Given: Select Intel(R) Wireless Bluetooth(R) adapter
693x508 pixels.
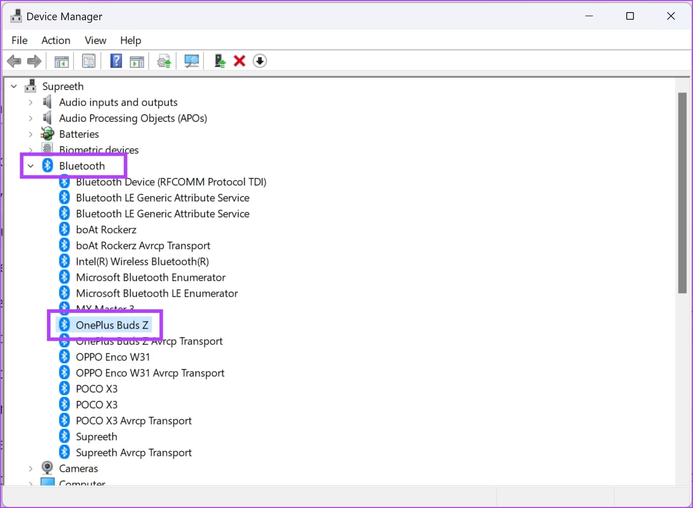Looking at the screenshot, I should pyautogui.click(x=142, y=261).
